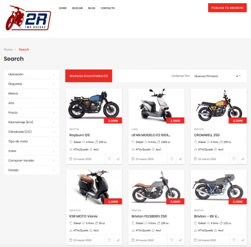The width and height of the screenshot is (251, 247).
Task: Open the BUSCAR menu item
Action: click(x=77, y=8)
